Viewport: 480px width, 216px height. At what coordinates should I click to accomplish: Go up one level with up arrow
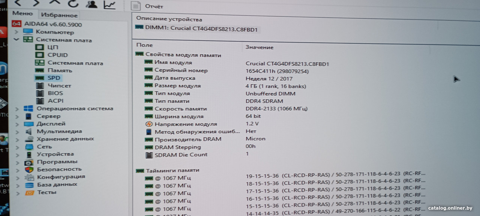pos(55,3)
